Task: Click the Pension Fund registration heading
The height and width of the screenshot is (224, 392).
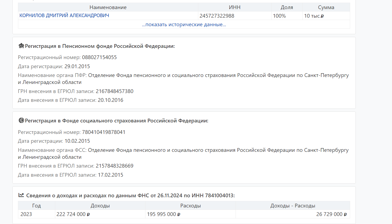Action: [x=100, y=46]
